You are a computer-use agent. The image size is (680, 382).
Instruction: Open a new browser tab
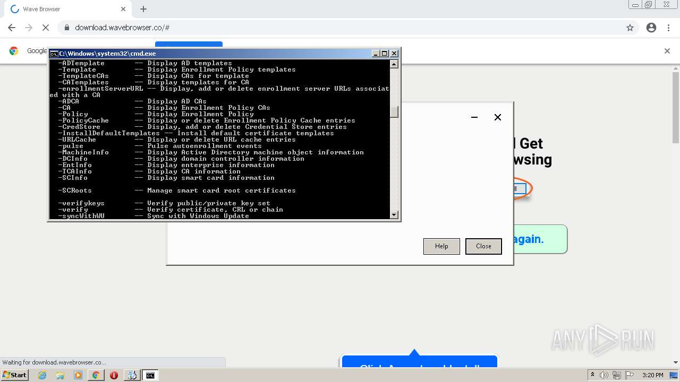tap(143, 9)
